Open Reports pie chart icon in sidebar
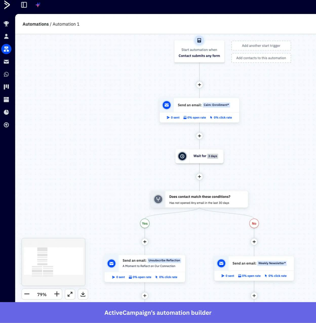 click(x=6, y=112)
